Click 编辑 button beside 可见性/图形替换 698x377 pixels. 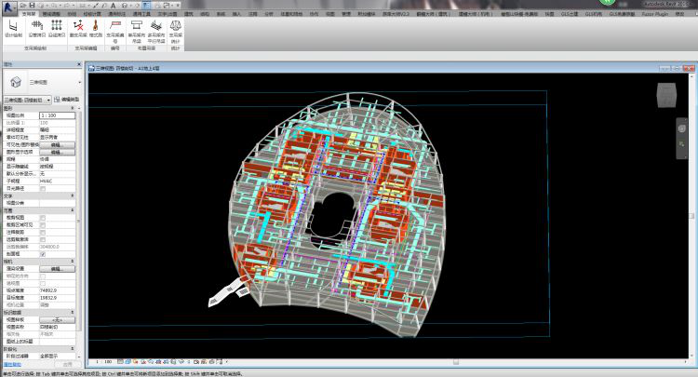pyautogui.click(x=56, y=145)
